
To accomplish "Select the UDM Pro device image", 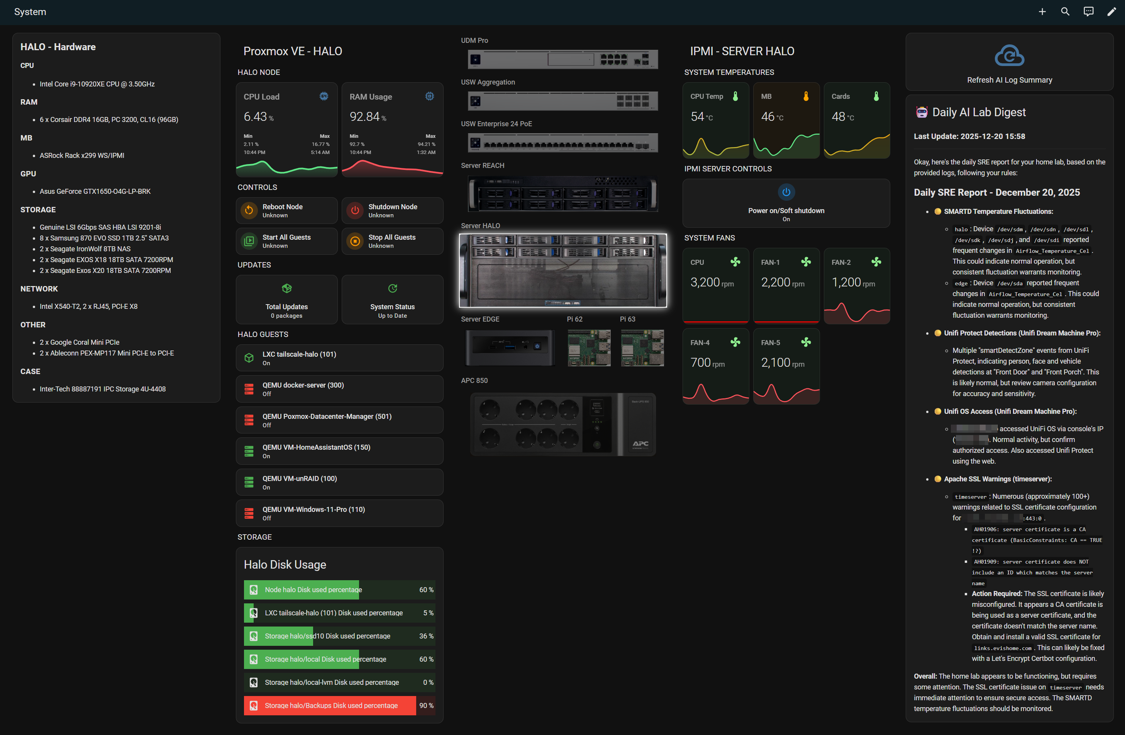I will coord(562,59).
